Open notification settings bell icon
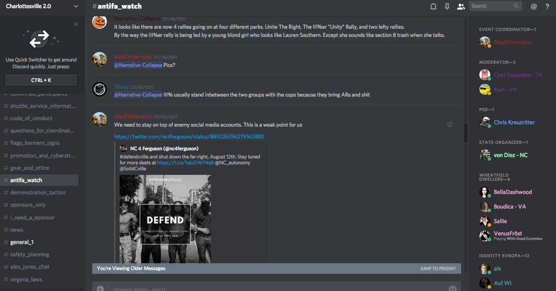The width and height of the screenshot is (556, 291). coord(433,6)
